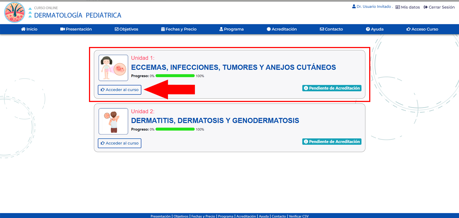Click the Dermatología Pediátrica course logo
Image resolution: width=459 pixels, height=218 pixels.
(15, 12)
